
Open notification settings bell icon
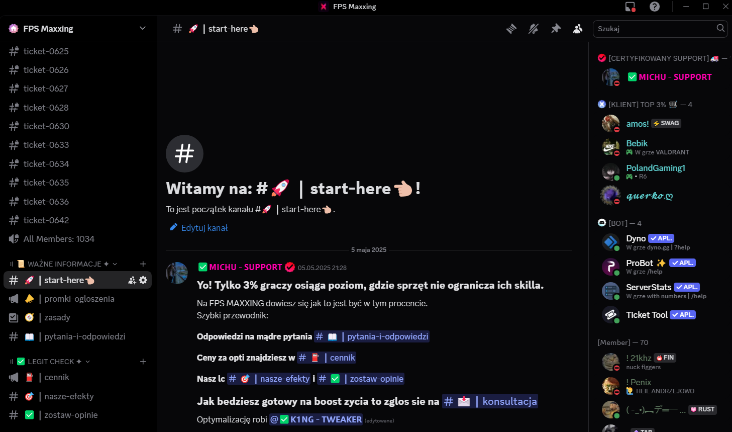coord(534,29)
